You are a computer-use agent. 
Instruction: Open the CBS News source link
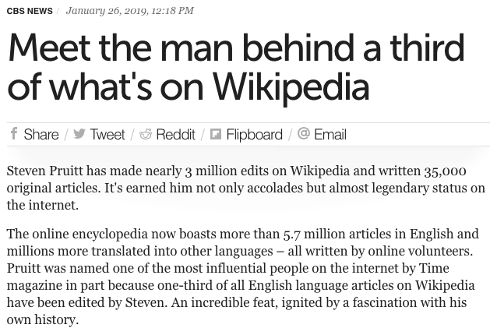(28, 11)
